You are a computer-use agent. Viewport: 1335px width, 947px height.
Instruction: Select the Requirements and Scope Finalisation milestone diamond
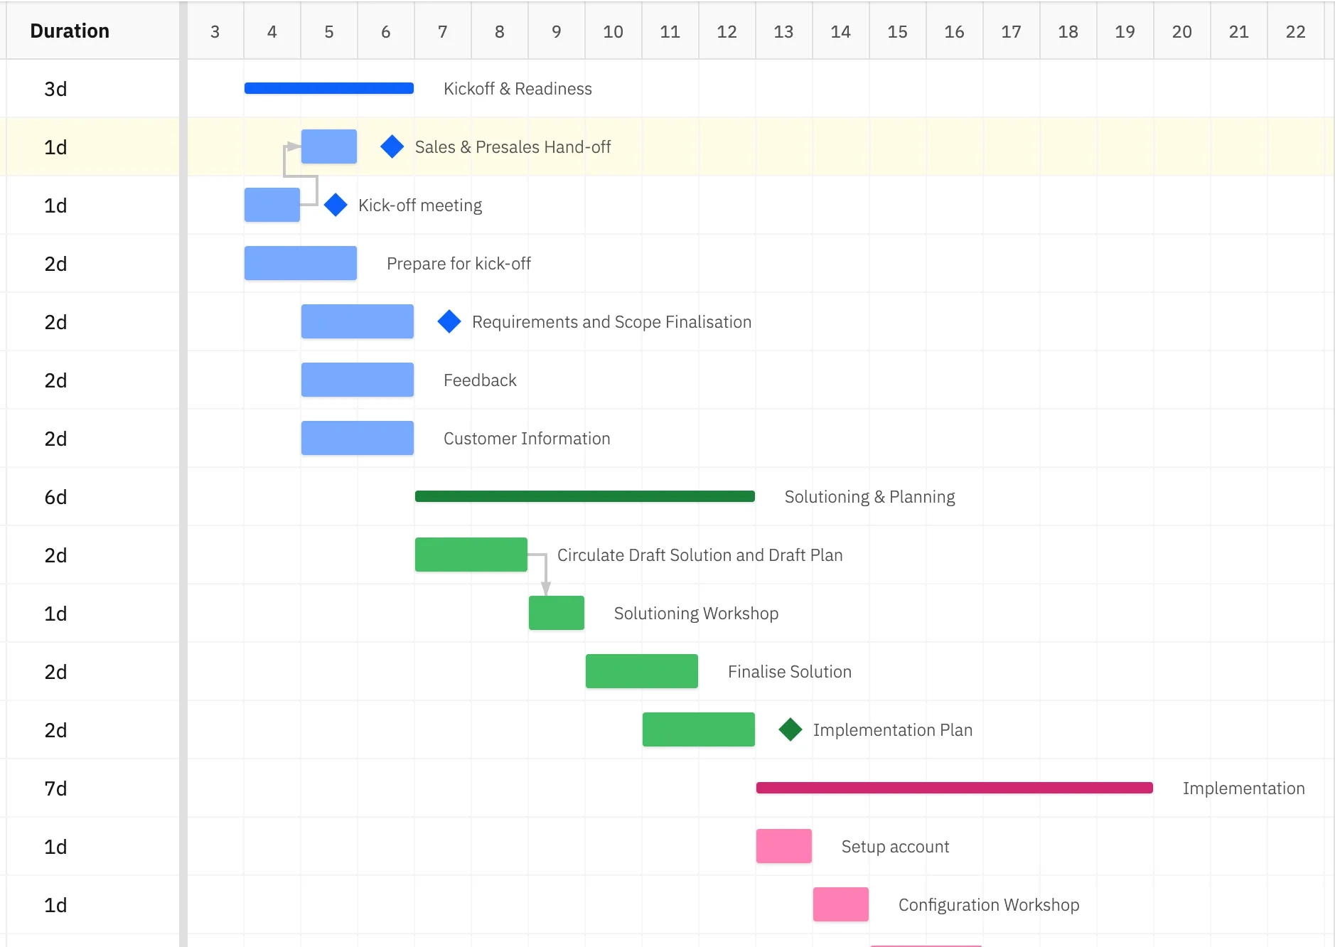(x=449, y=321)
